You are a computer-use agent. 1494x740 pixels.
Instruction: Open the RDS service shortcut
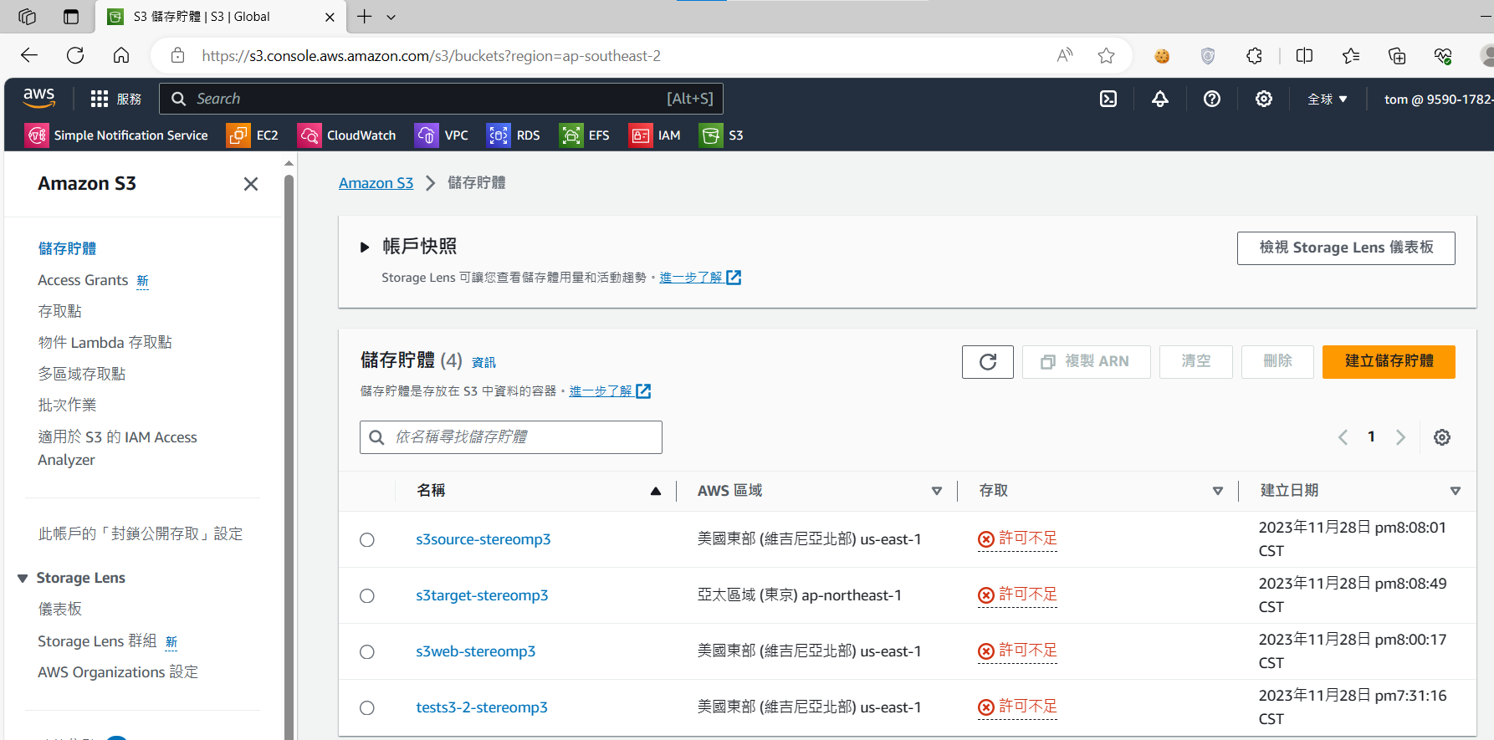click(x=514, y=135)
